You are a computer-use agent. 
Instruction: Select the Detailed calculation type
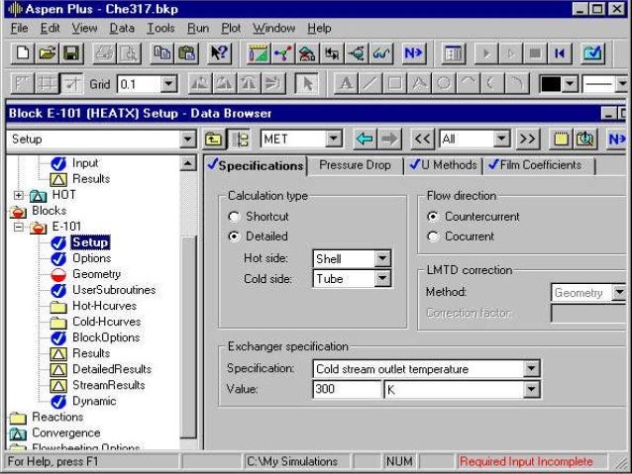click(234, 237)
